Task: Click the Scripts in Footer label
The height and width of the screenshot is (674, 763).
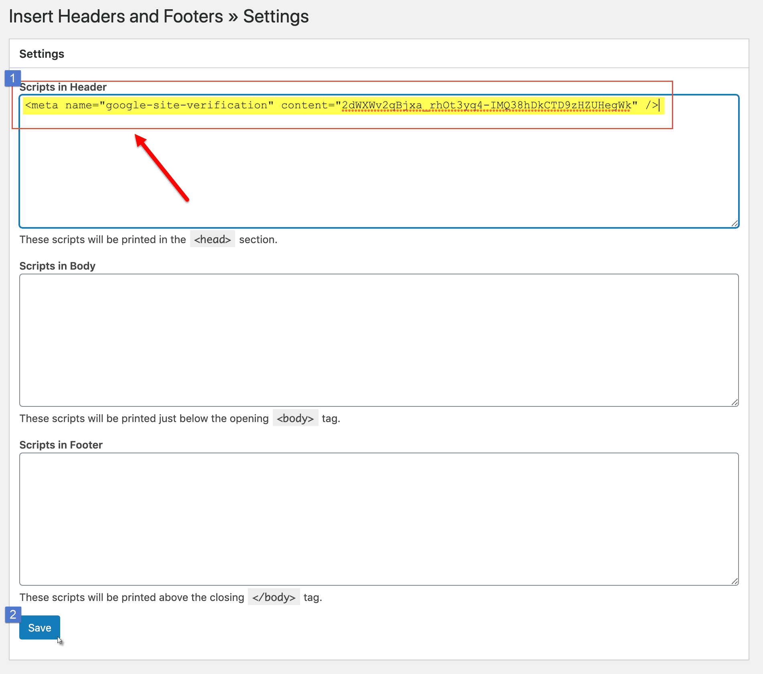Action: [61, 445]
